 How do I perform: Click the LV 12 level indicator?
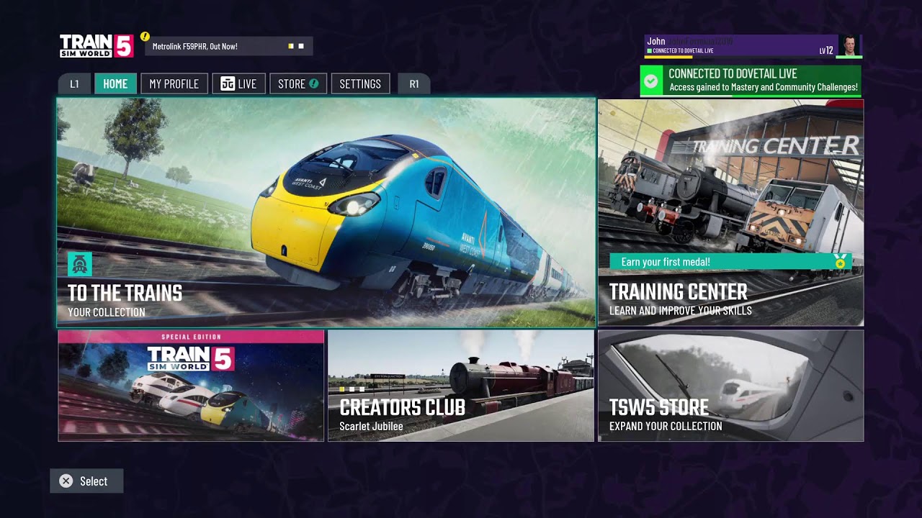click(x=826, y=50)
